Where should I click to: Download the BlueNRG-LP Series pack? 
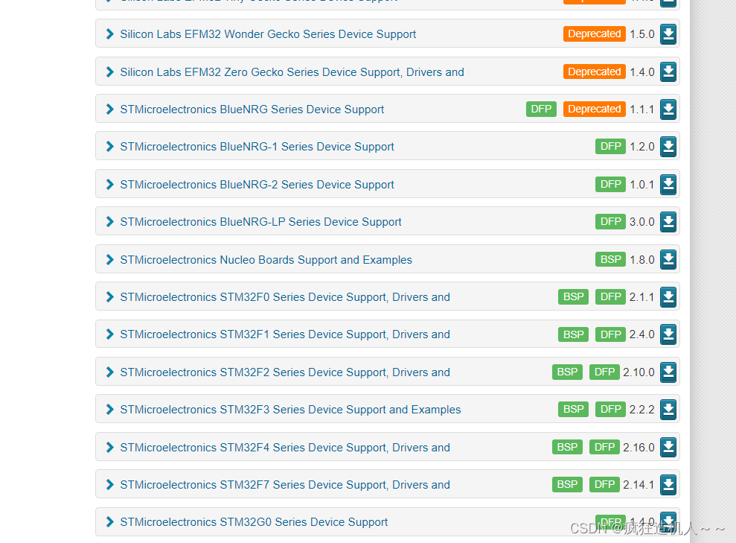(668, 222)
